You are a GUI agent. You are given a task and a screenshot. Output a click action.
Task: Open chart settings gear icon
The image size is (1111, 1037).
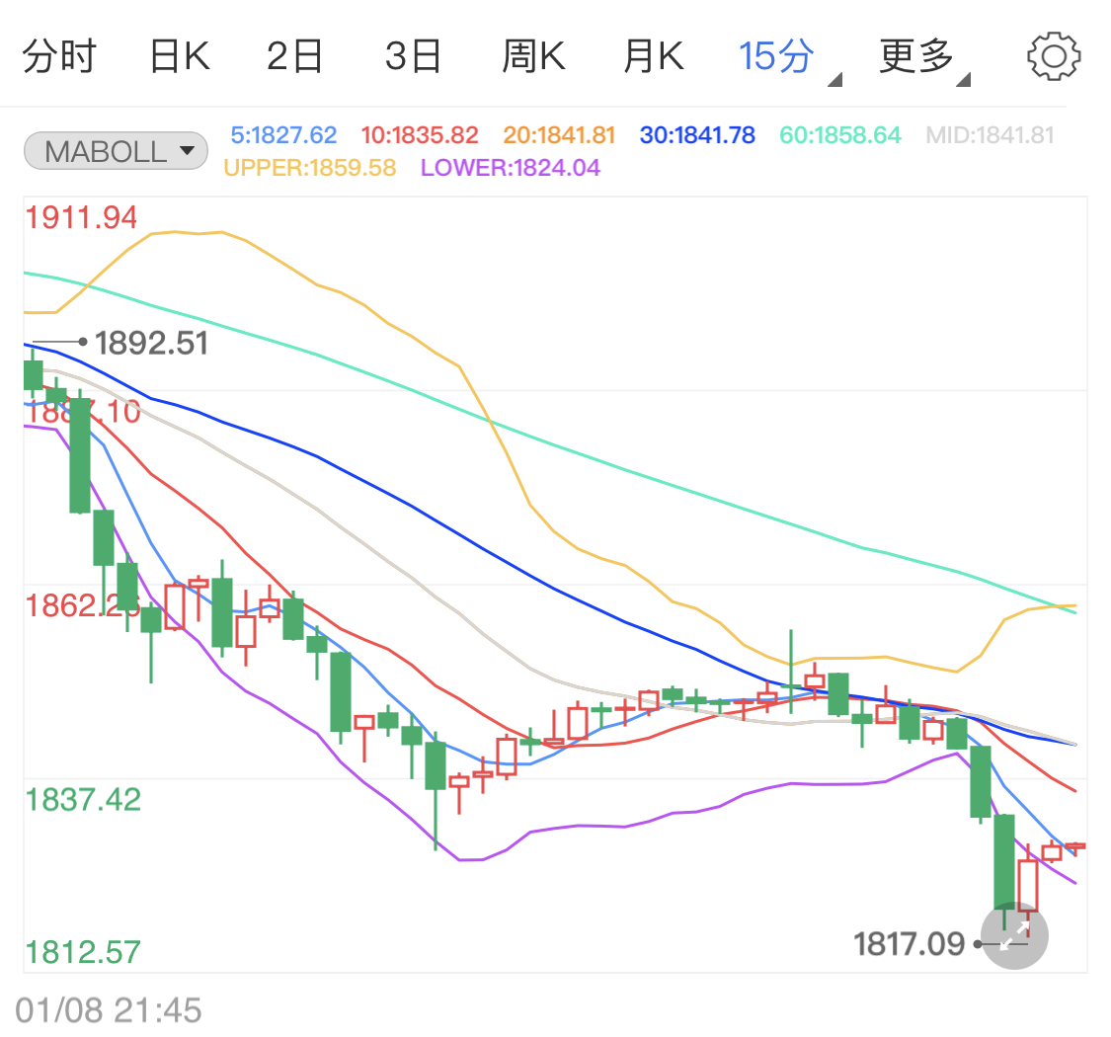pyautogui.click(x=1054, y=56)
